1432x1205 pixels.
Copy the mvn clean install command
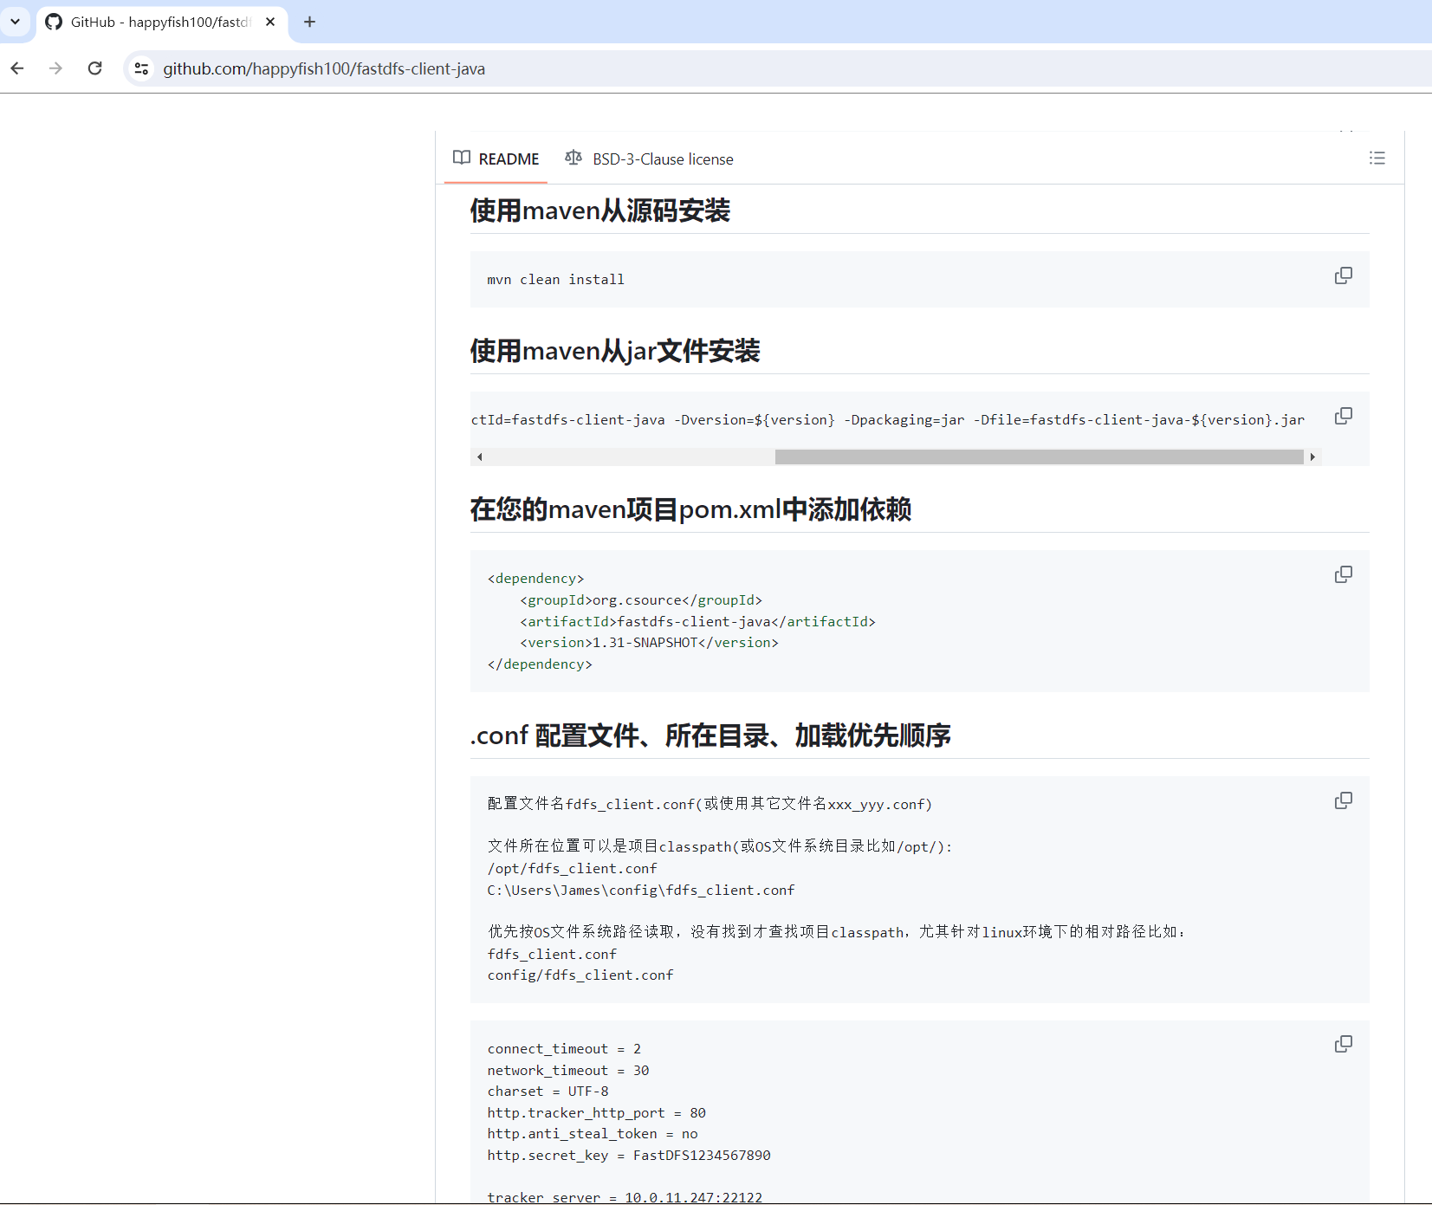(x=1344, y=275)
